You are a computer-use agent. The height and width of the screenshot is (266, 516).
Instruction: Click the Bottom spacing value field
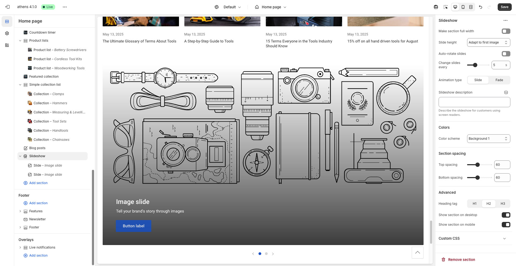tap(502, 178)
